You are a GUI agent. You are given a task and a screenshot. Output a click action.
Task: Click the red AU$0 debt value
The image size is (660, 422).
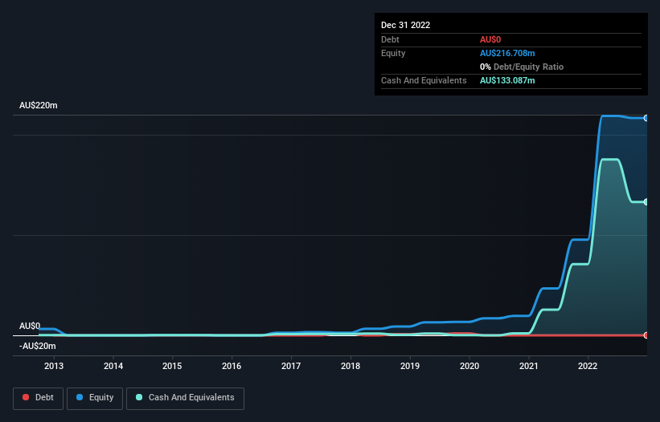[x=490, y=39]
